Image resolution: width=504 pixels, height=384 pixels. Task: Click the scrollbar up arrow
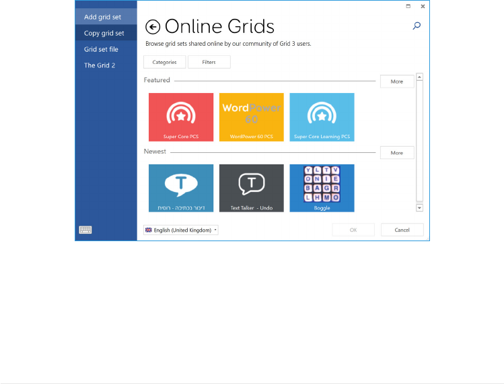click(419, 77)
